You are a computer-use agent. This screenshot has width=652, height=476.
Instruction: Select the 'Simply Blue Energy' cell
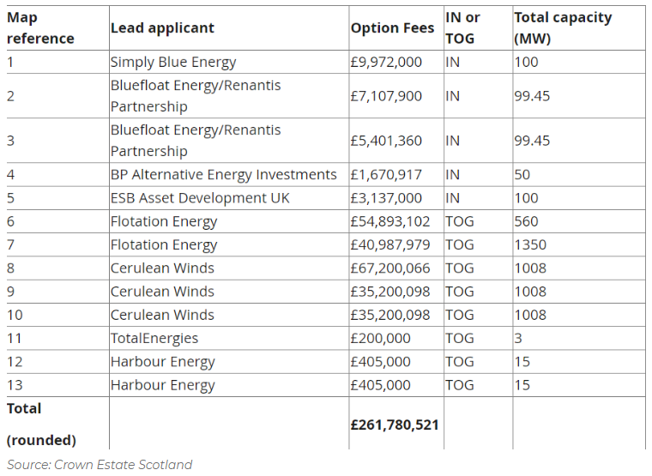[x=173, y=62]
